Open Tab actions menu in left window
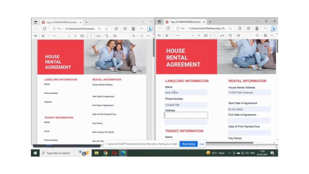309x174 pixels. [x=36, y=22]
